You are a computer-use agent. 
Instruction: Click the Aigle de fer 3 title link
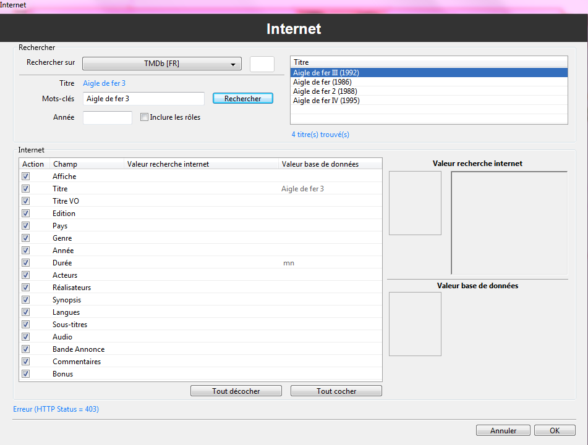click(x=104, y=83)
